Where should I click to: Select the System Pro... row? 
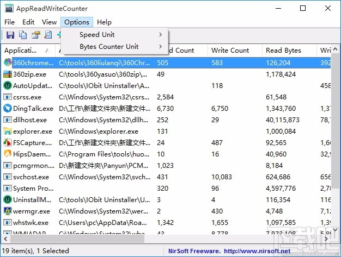coord(166,188)
